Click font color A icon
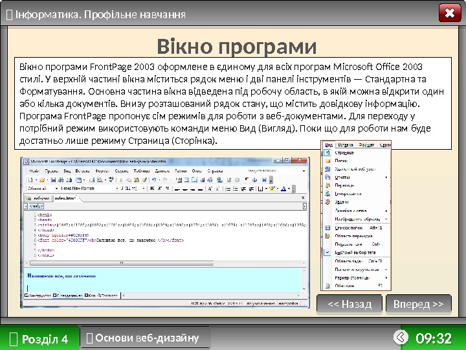This screenshot has width=466, height=350. (283, 189)
